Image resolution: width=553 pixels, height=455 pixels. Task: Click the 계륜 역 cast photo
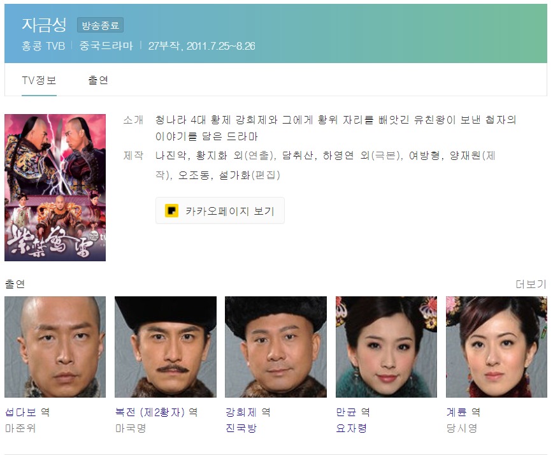(496, 347)
